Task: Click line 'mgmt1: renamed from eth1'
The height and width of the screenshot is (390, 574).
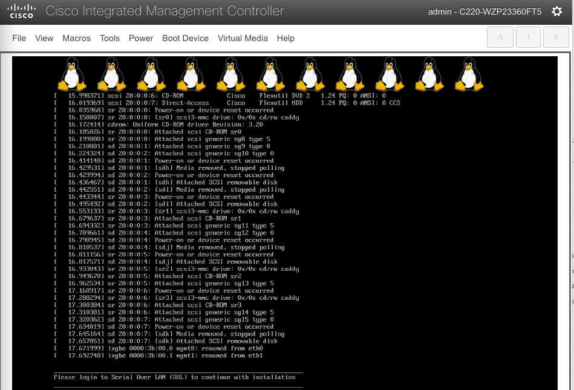Action: click(158, 356)
